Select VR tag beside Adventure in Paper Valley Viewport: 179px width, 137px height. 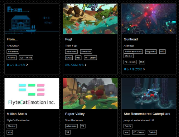83,126
